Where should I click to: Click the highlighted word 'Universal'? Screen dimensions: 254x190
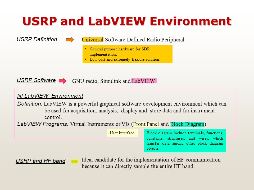pos(93,40)
